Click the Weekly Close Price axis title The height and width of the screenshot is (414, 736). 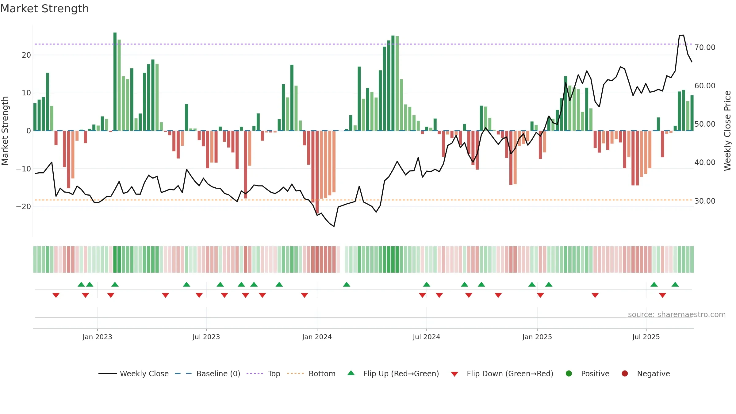(727, 131)
